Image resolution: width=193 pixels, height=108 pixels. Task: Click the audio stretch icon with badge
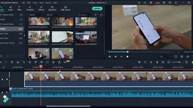(65, 62)
